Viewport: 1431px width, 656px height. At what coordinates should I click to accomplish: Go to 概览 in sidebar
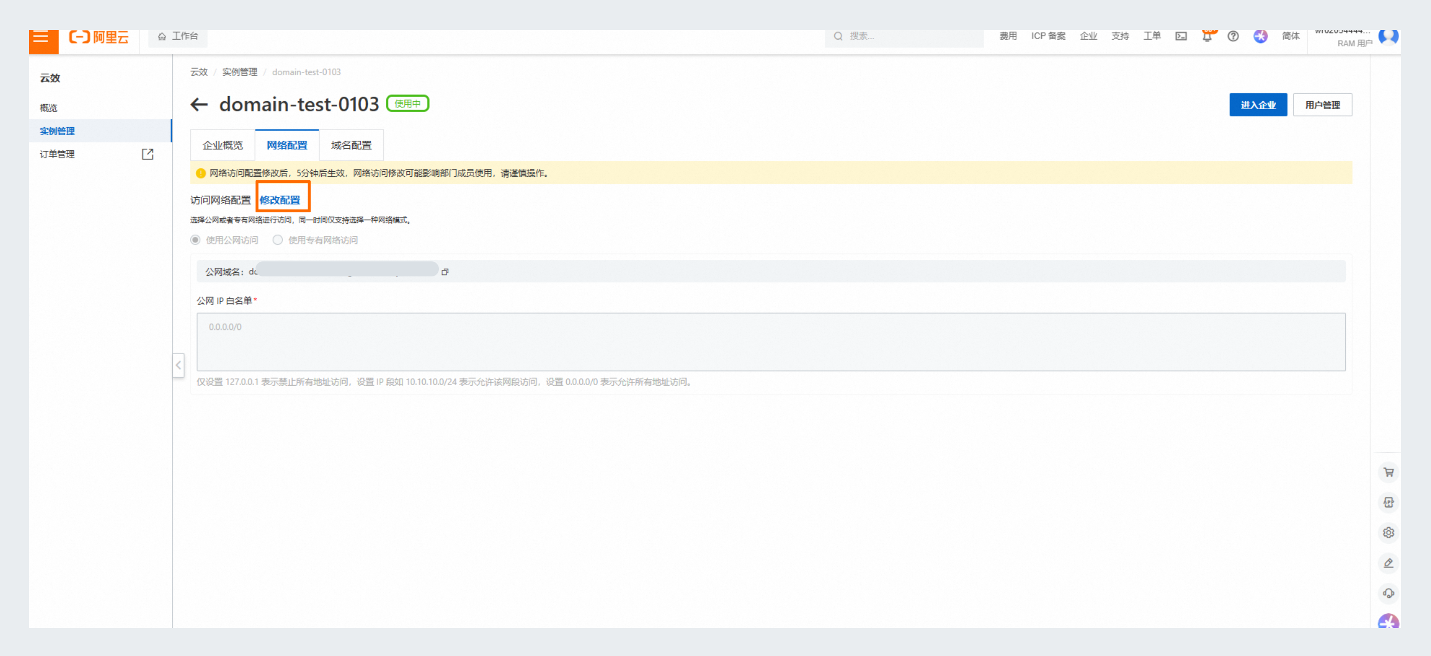tap(49, 108)
